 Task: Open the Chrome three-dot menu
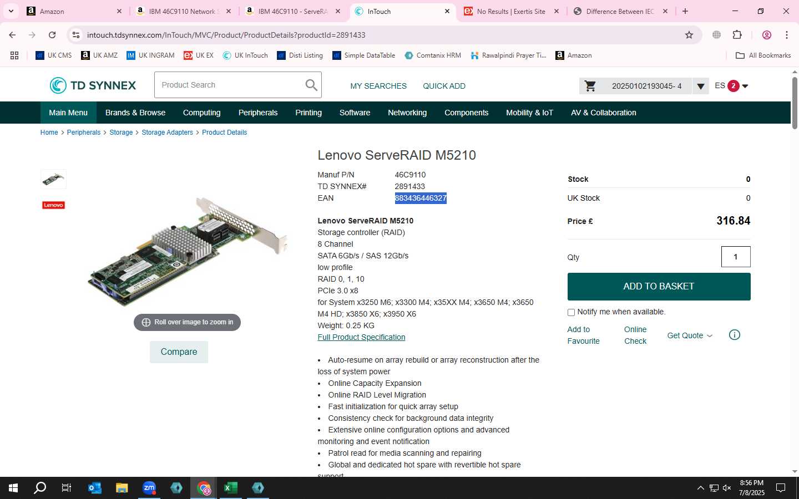click(787, 35)
